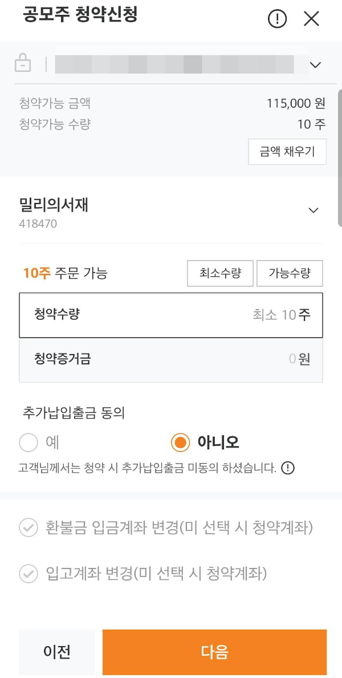The height and width of the screenshot is (678, 342).
Task: Tap the 가능수량 button
Action: [290, 273]
